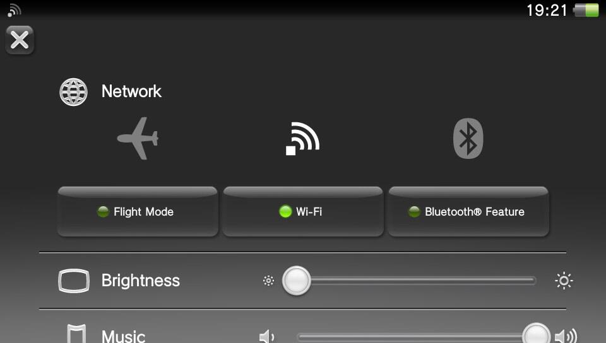Click the low volume speaker icon
The width and height of the screenshot is (606, 343).
click(266, 337)
